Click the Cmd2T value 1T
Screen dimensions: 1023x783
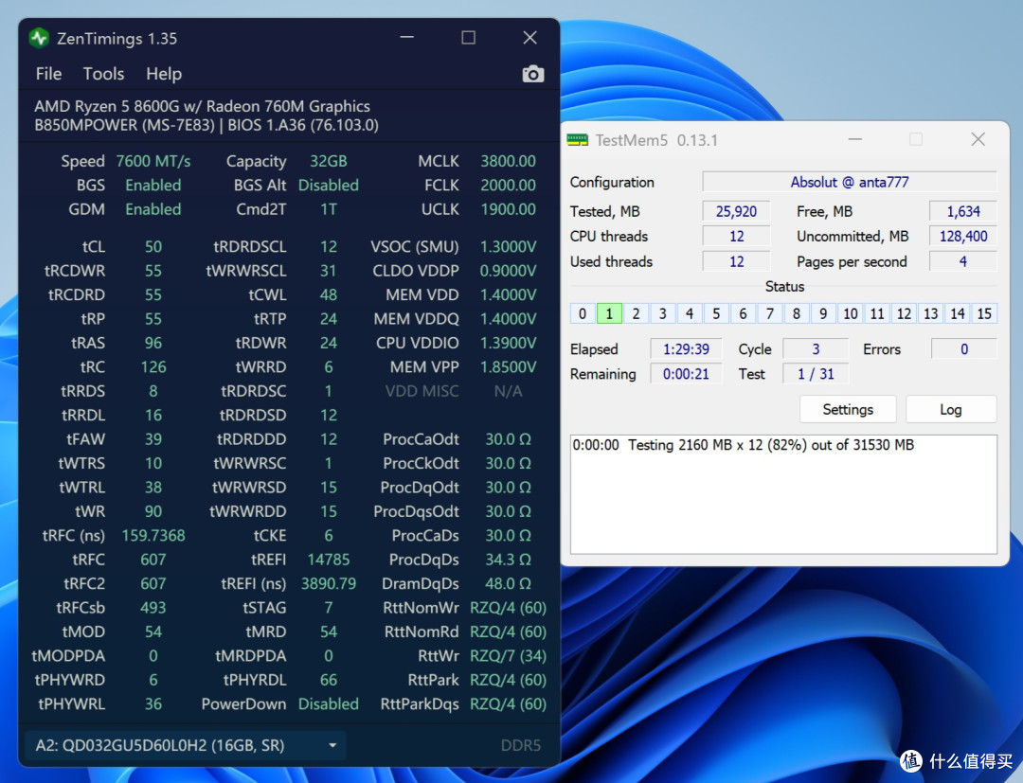click(x=328, y=209)
